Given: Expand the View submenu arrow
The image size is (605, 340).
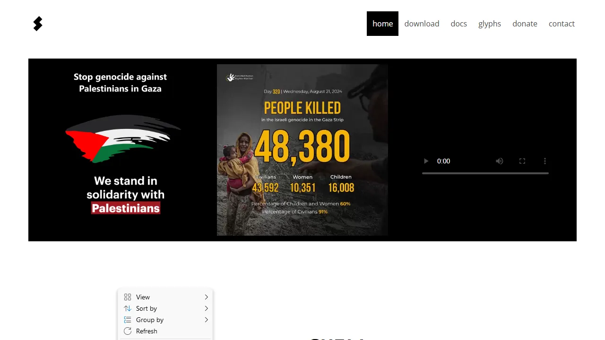Looking at the screenshot, I should click(x=207, y=297).
